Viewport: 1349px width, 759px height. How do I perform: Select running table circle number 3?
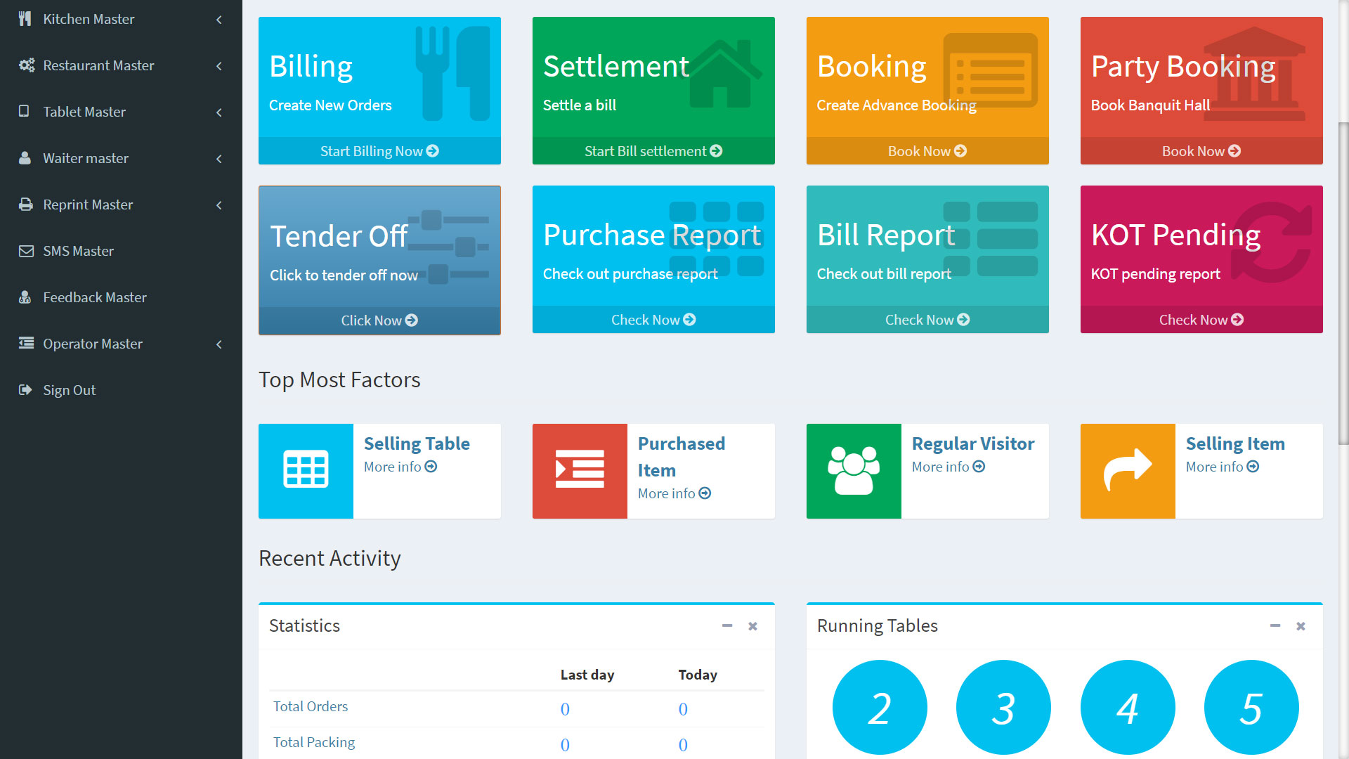pyautogui.click(x=1003, y=707)
